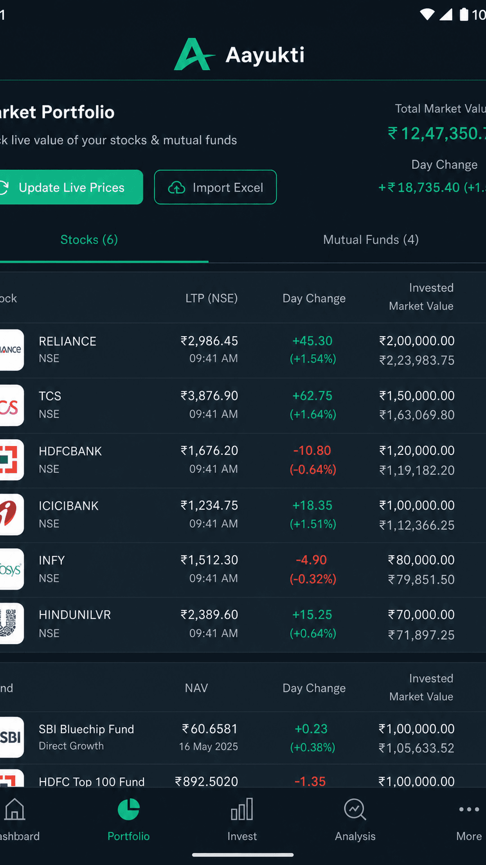The height and width of the screenshot is (865, 486).
Task: Click SBI Bluechip day change +0.23
Action: click(x=311, y=728)
